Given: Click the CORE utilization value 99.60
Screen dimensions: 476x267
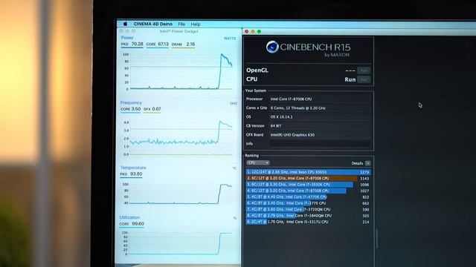Looking at the screenshot, I should point(138,224).
